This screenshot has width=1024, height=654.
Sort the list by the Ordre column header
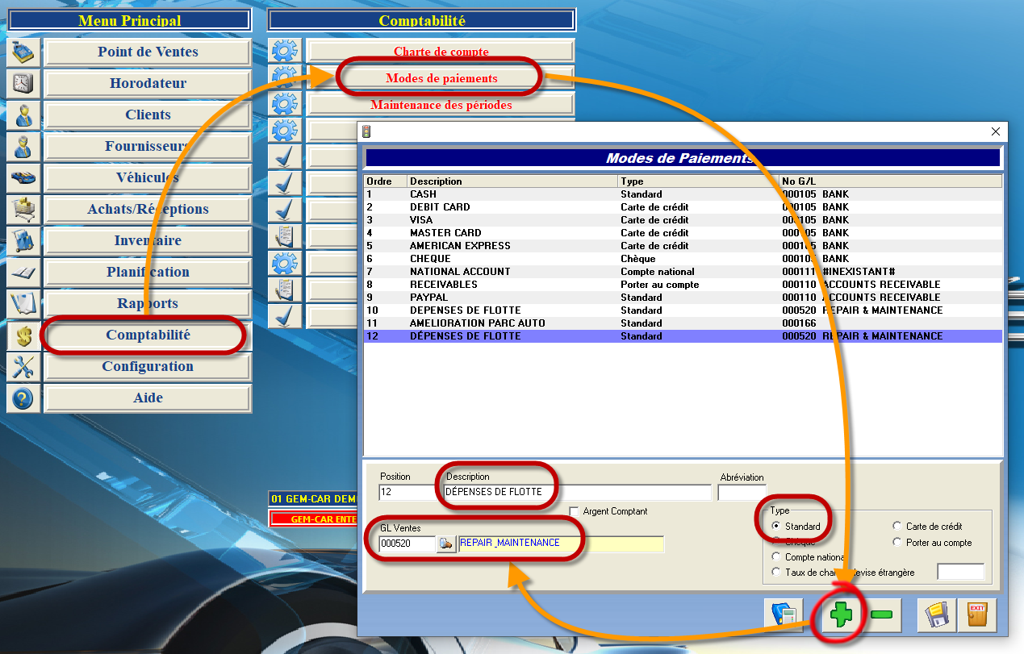[386, 181]
